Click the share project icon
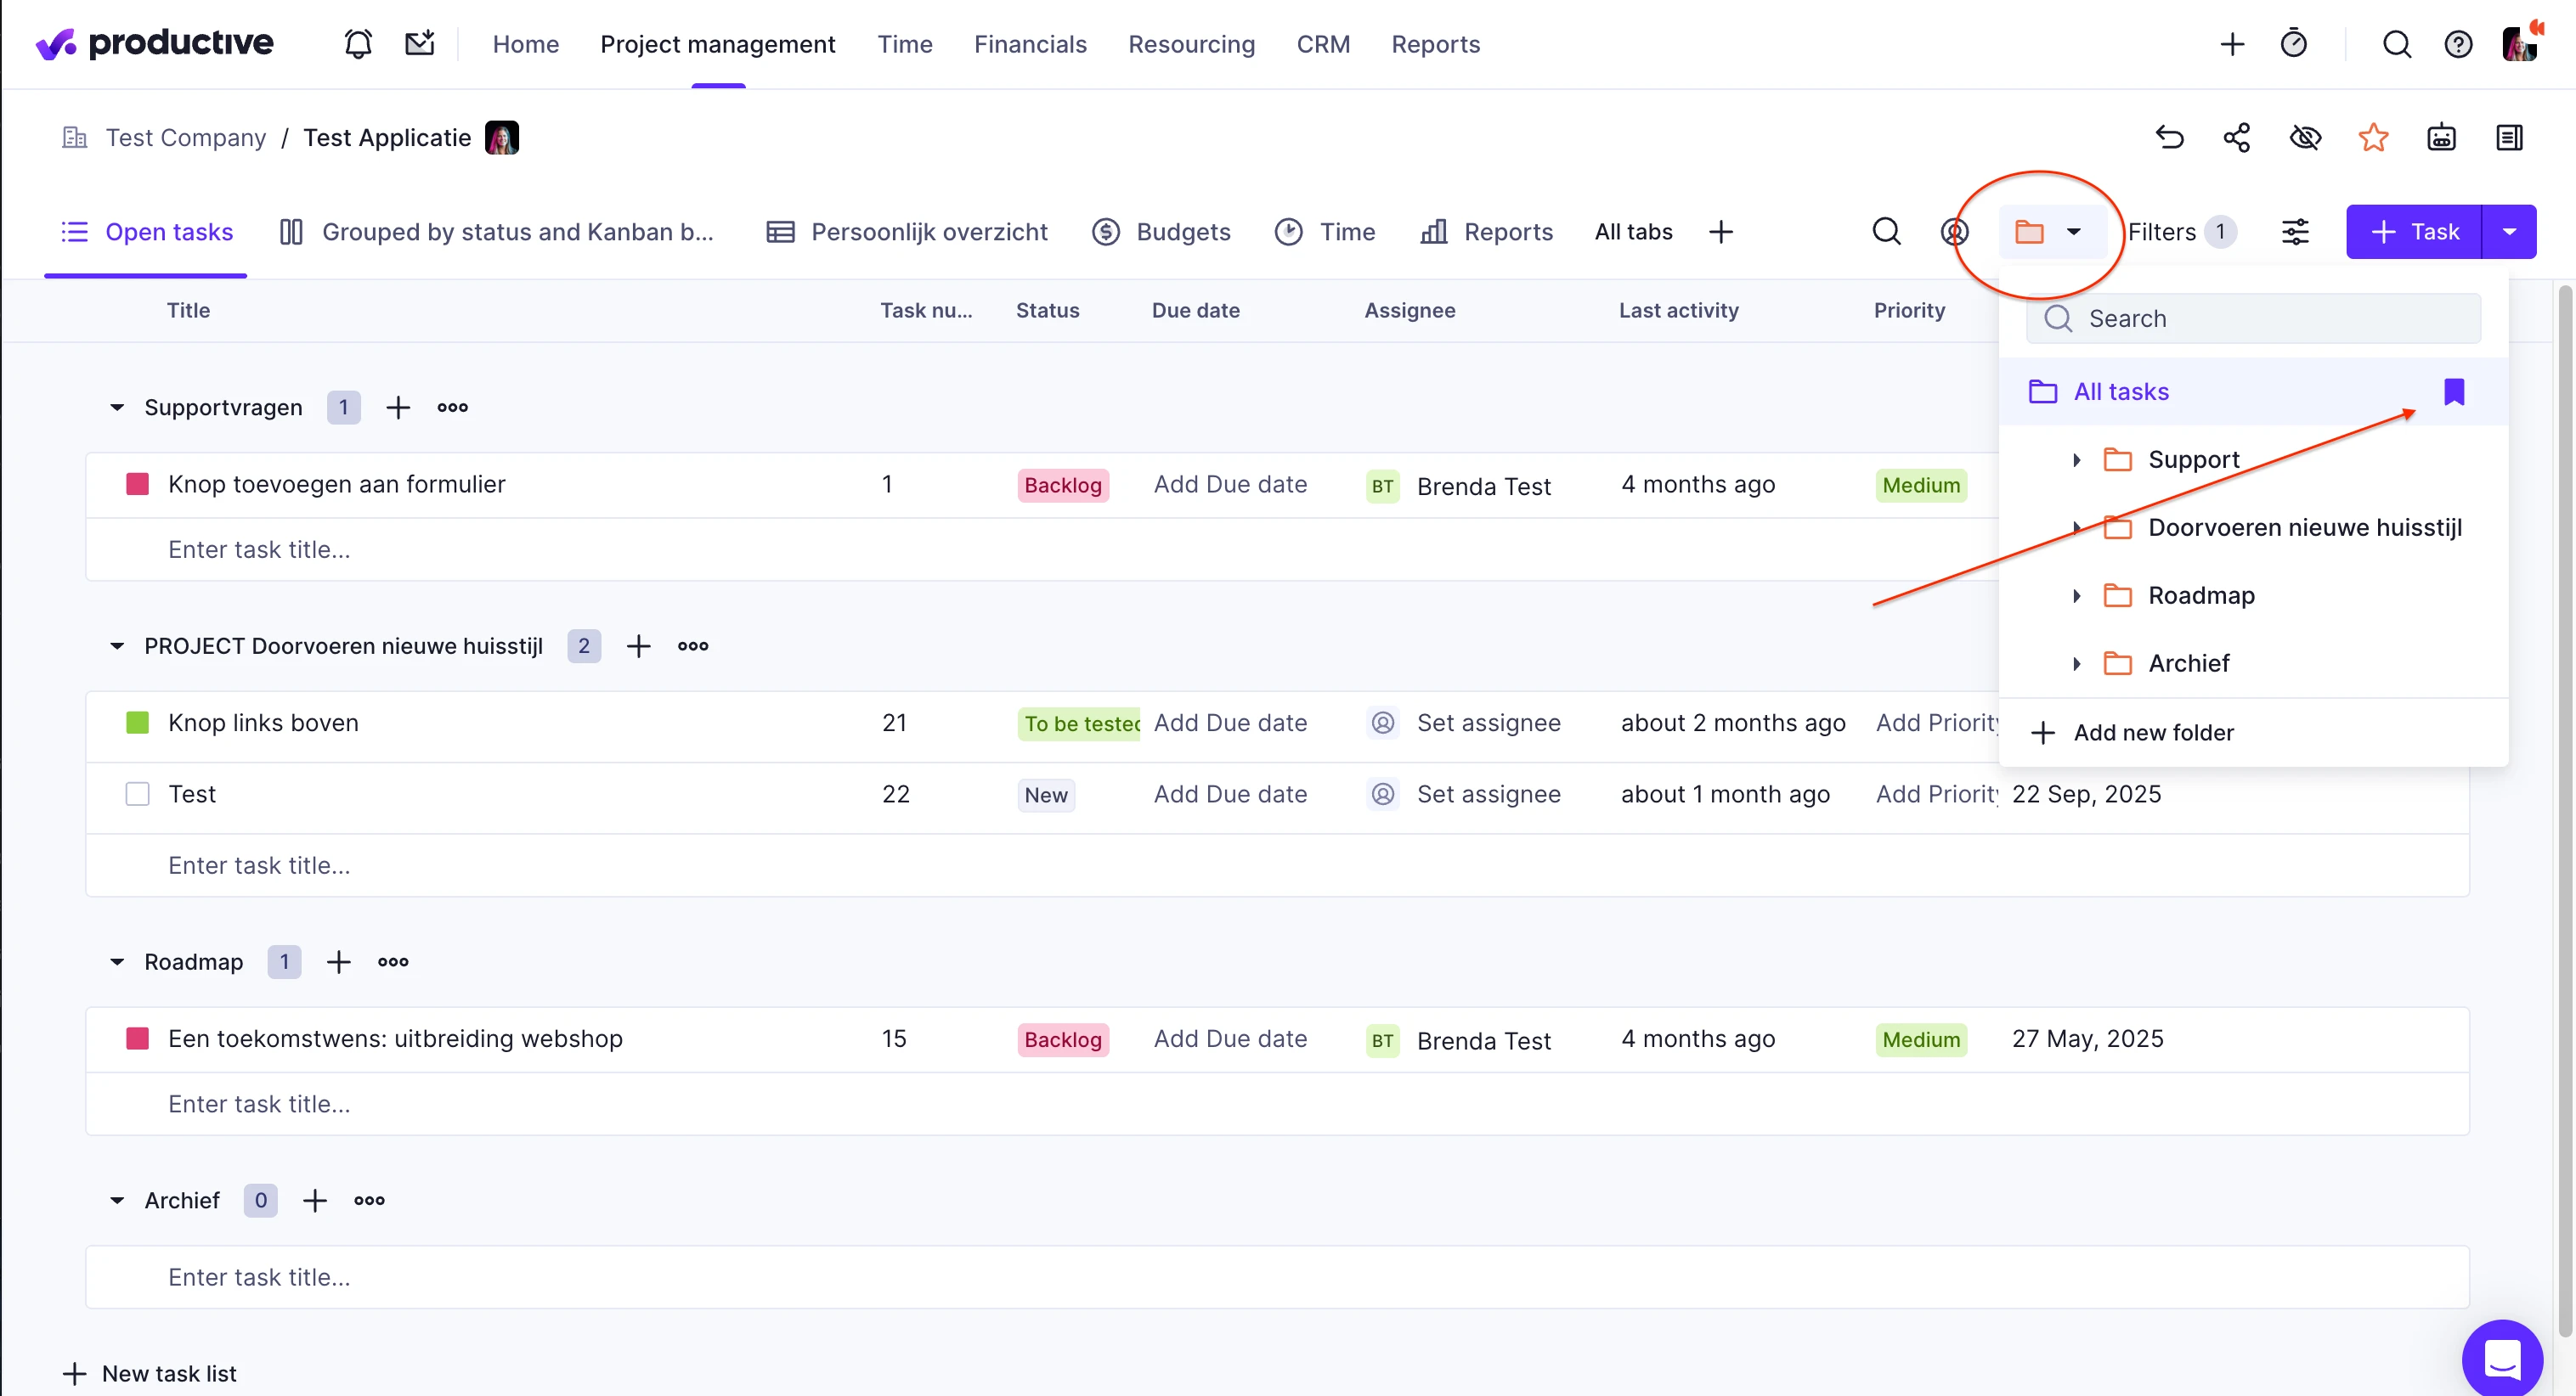 coord(2236,137)
